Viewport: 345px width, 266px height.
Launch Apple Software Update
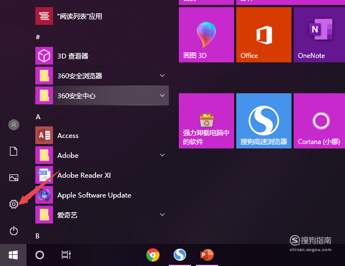point(102,195)
